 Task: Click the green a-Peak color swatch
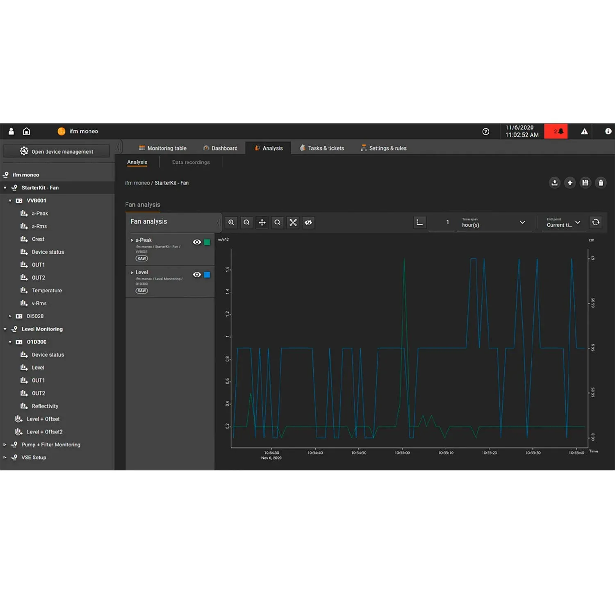pyautogui.click(x=207, y=242)
